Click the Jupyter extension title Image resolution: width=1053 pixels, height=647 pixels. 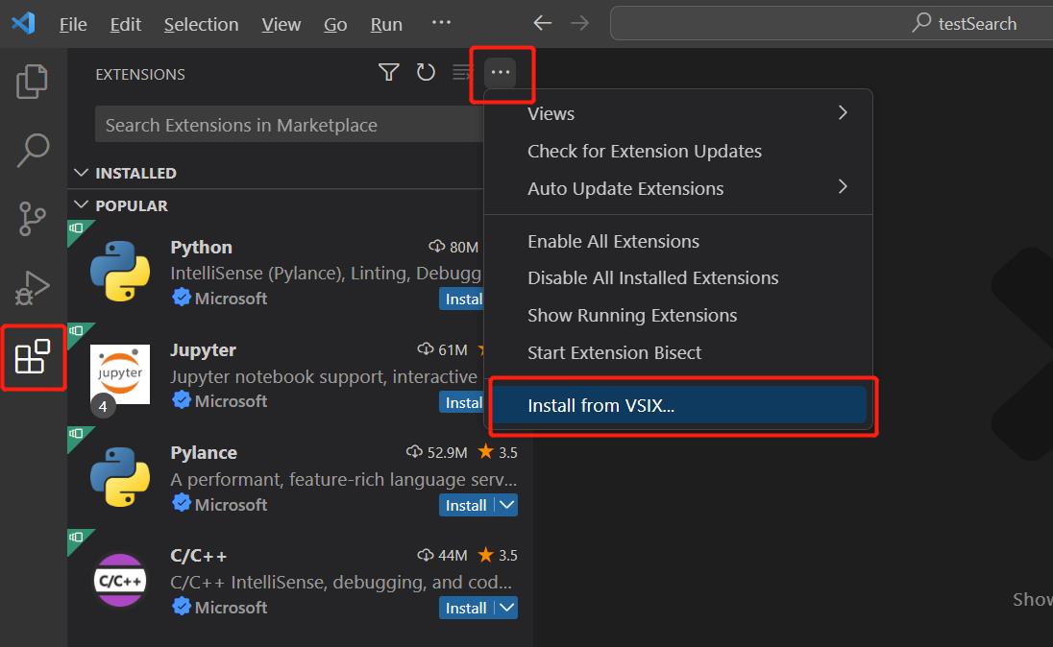204,349
